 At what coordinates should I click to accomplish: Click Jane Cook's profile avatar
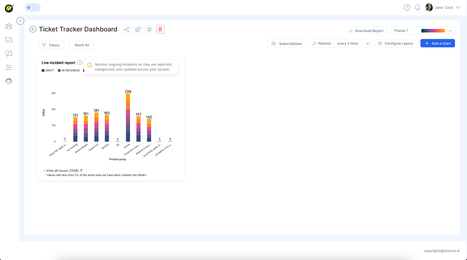click(x=429, y=7)
